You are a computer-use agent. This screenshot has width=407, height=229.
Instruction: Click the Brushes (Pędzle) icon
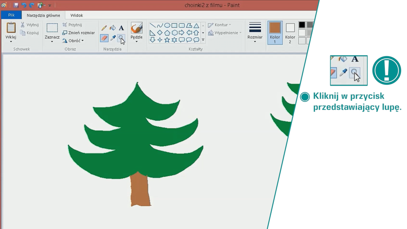(x=137, y=28)
